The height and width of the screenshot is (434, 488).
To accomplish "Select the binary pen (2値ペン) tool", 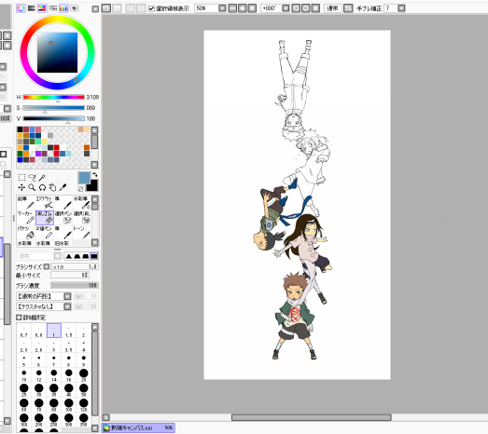I will click(45, 233).
